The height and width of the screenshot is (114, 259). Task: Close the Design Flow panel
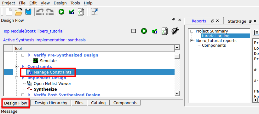click(180, 20)
